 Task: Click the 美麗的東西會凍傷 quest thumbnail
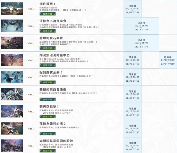[12, 94]
